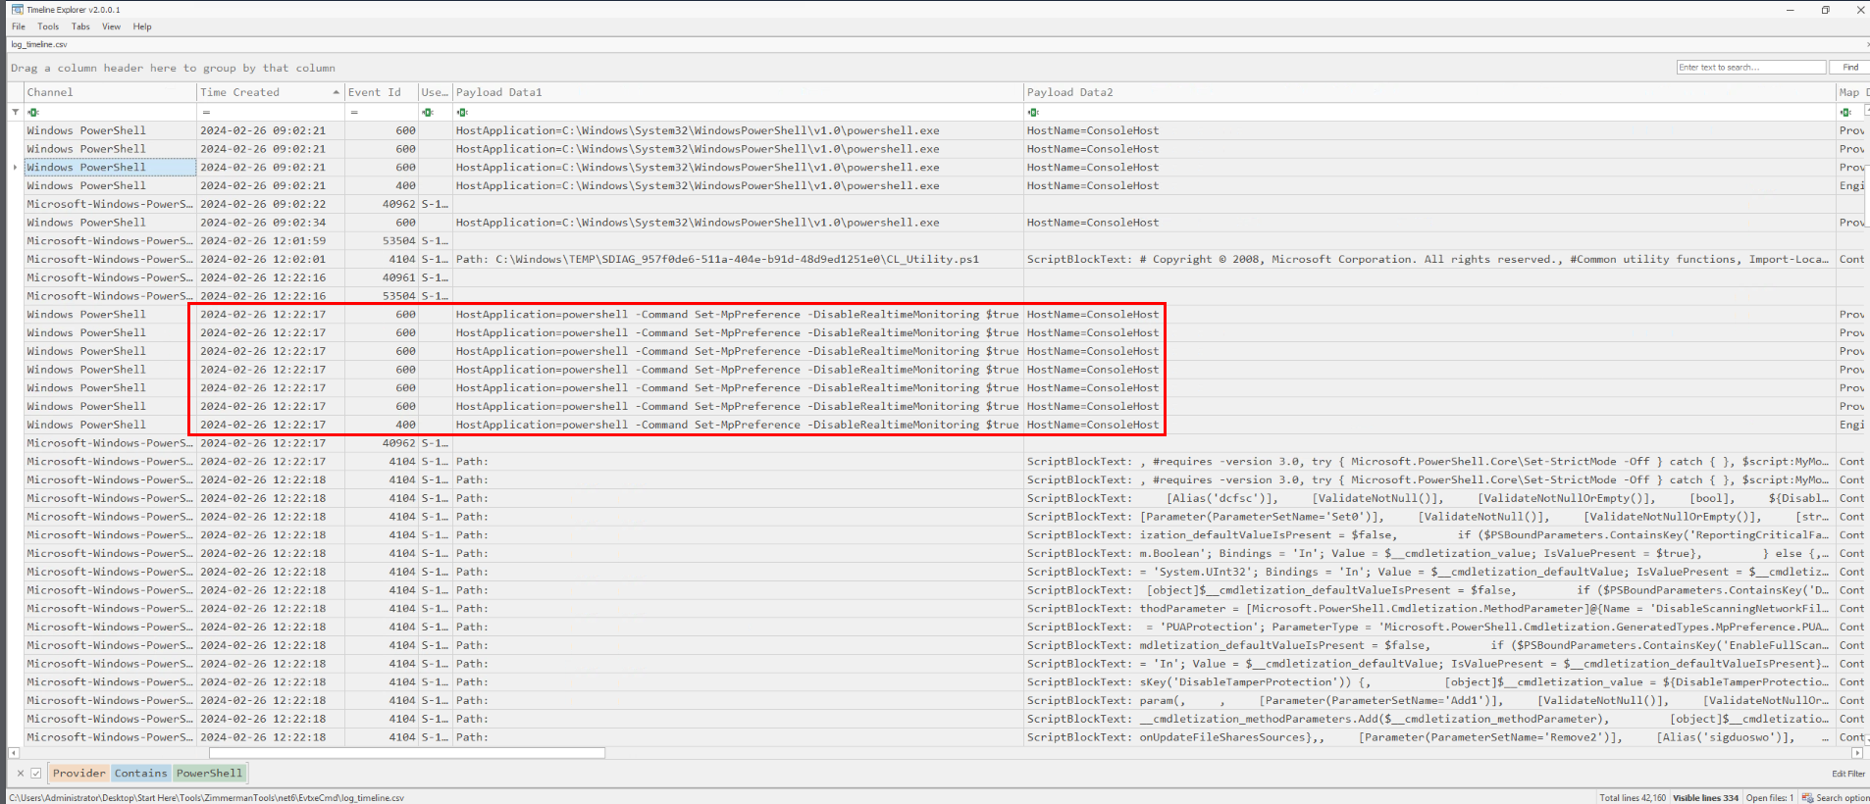This screenshot has width=1870, height=804.
Task: Click the Timeline Explorer app icon
Action: pos(17,9)
